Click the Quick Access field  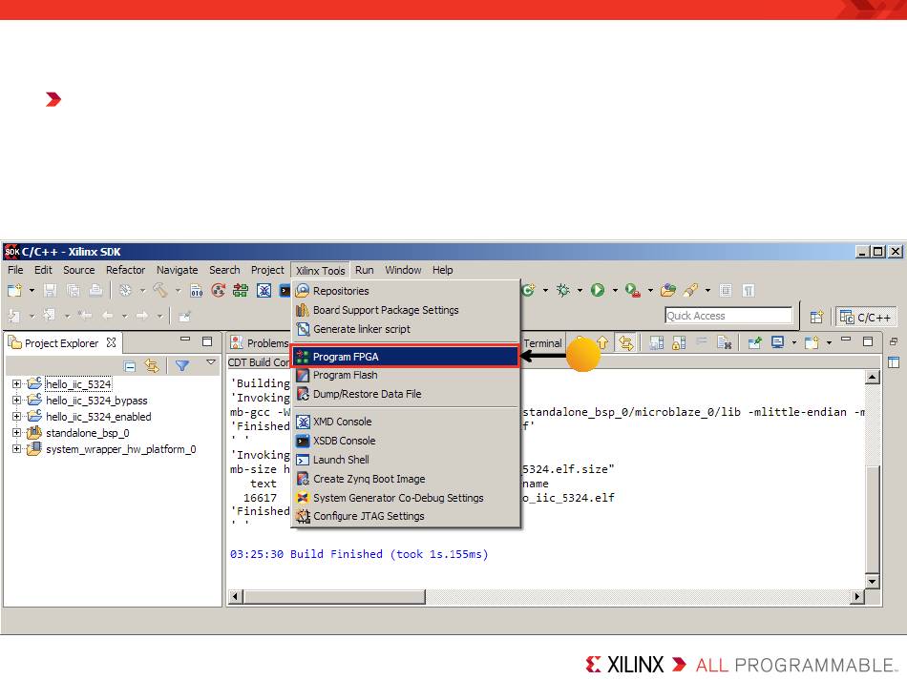coord(728,316)
